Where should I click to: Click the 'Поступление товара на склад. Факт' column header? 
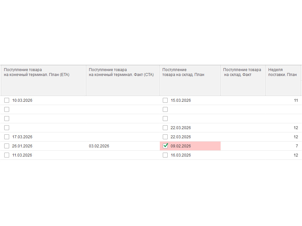pos(243,80)
